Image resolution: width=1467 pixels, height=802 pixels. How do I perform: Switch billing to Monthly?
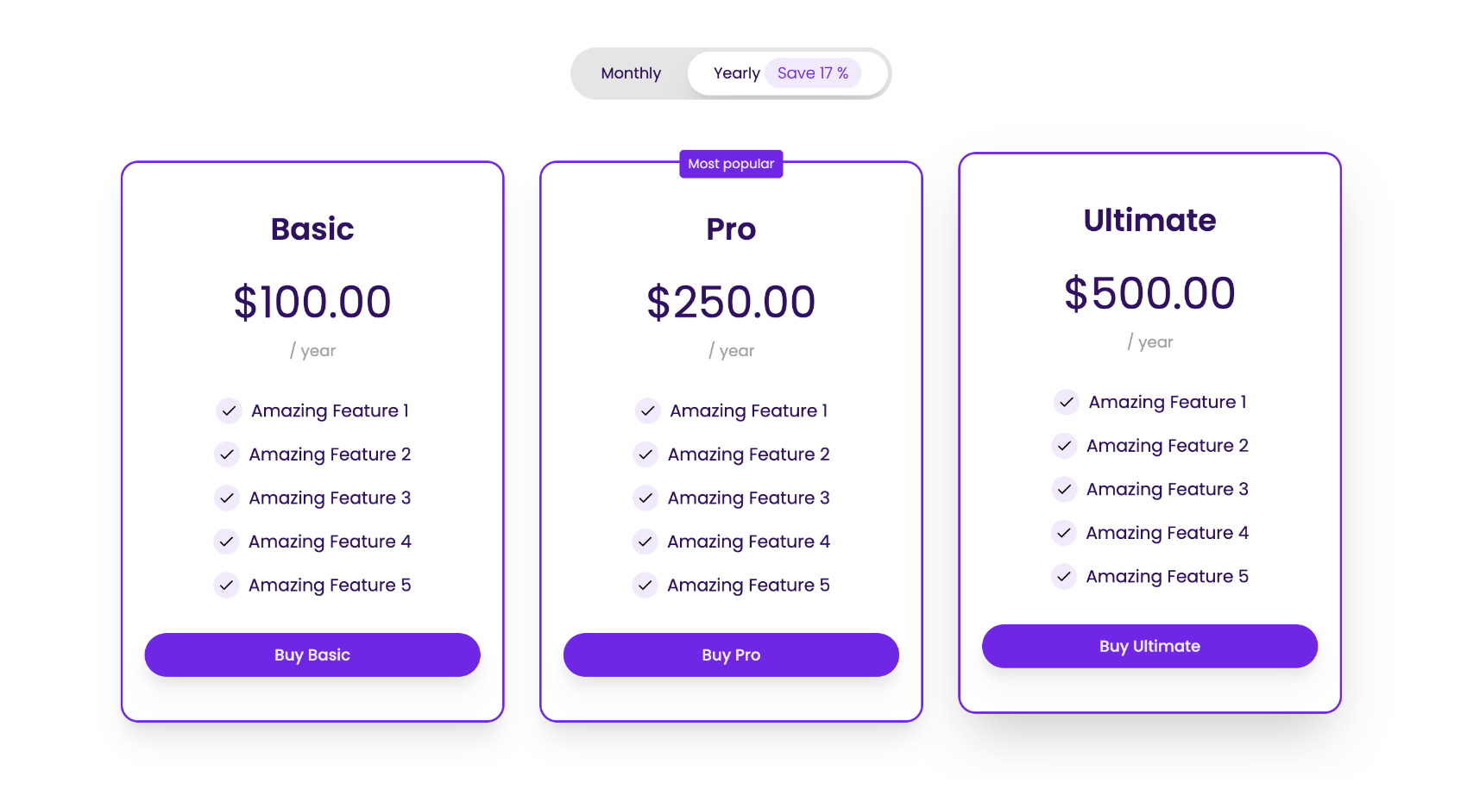631,73
